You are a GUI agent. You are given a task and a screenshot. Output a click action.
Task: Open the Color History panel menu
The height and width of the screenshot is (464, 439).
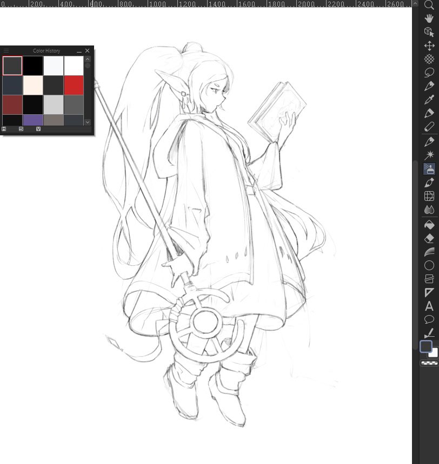tap(6, 51)
